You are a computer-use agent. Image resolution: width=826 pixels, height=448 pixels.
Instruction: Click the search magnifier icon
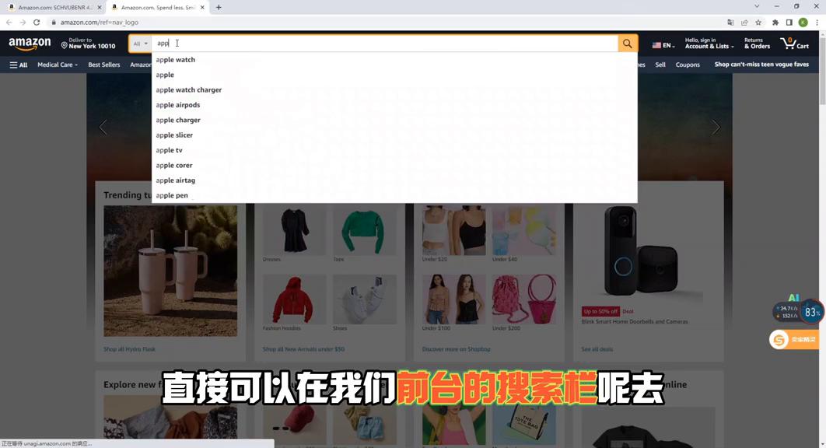coord(627,44)
